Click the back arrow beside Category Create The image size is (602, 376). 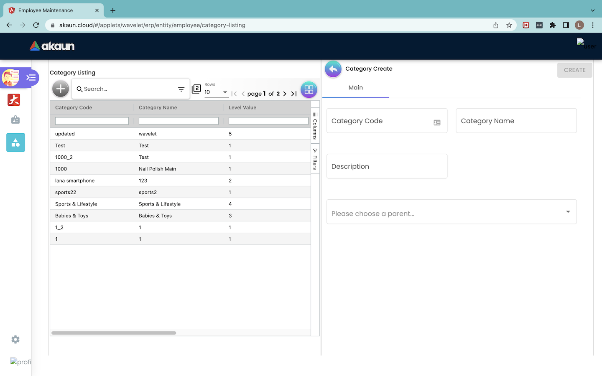click(x=333, y=69)
